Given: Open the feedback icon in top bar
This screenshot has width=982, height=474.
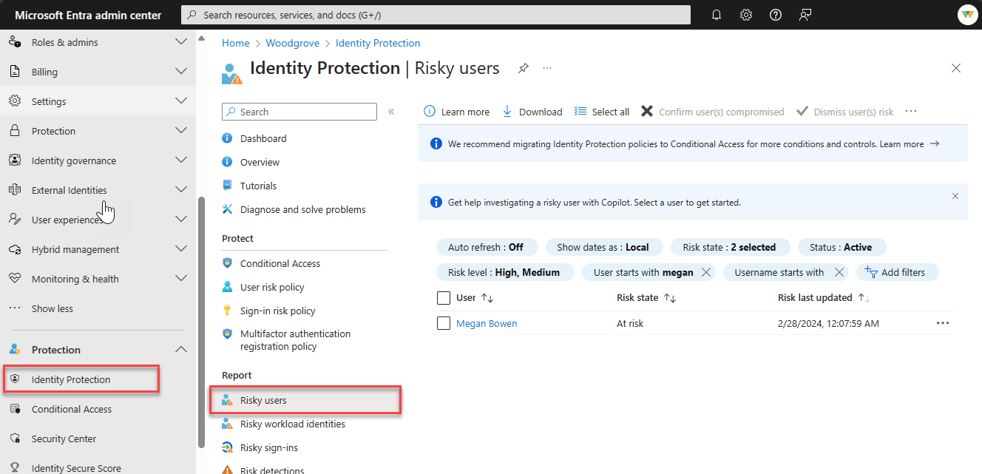Looking at the screenshot, I should pyautogui.click(x=805, y=15).
